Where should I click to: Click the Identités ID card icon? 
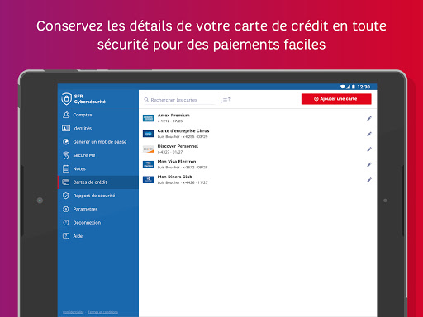click(66, 128)
